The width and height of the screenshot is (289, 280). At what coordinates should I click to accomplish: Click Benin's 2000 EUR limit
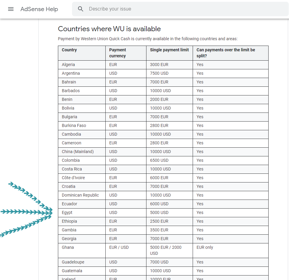[x=170, y=100]
